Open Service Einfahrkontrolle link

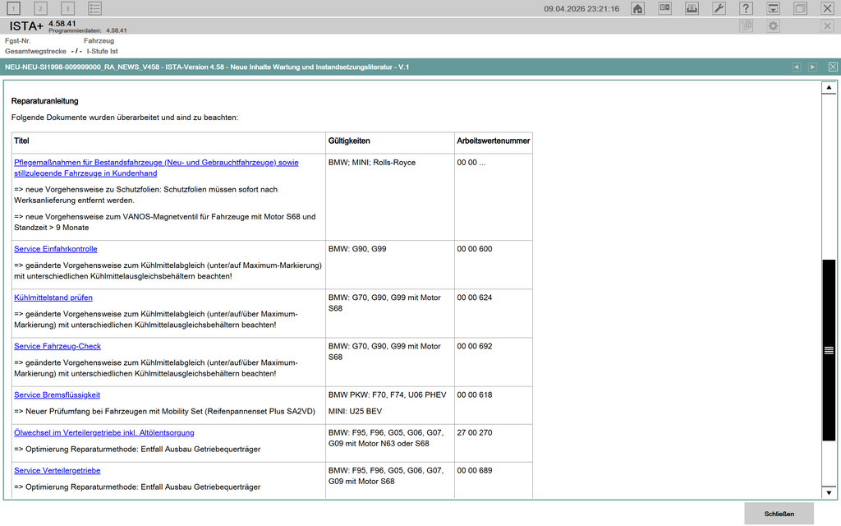point(56,249)
